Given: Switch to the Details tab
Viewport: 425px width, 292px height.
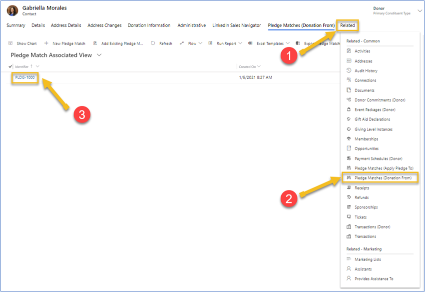Looking at the screenshot, I should click(38, 25).
